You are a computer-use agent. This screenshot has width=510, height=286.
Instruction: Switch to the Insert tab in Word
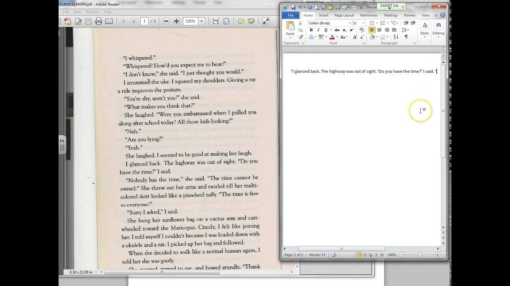point(324,15)
